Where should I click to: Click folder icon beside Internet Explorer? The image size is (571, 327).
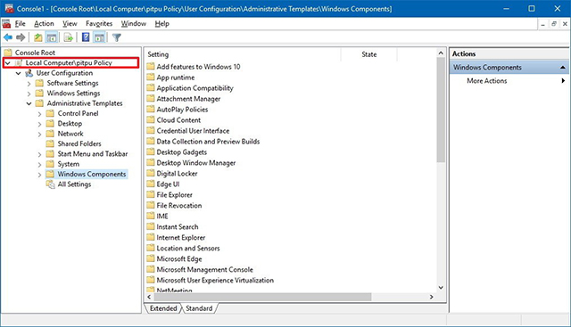pos(151,238)
